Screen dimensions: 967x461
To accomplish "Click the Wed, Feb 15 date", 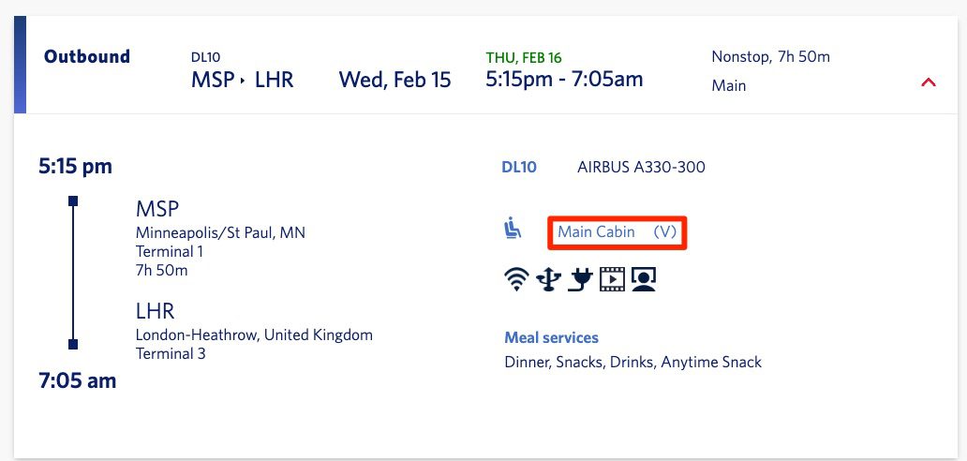I will 394,81.
